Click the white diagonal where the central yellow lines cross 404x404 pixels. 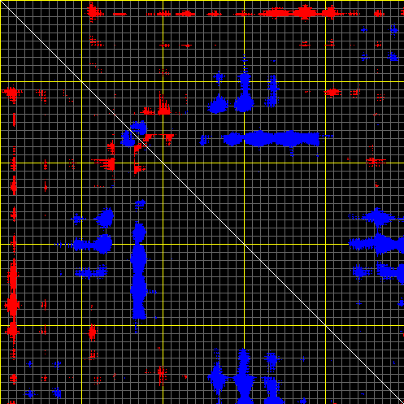click(x=244, y=244)
